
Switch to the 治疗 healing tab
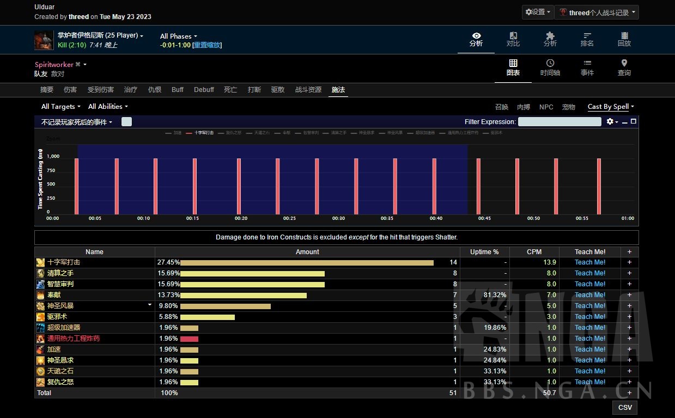[131, 90]
